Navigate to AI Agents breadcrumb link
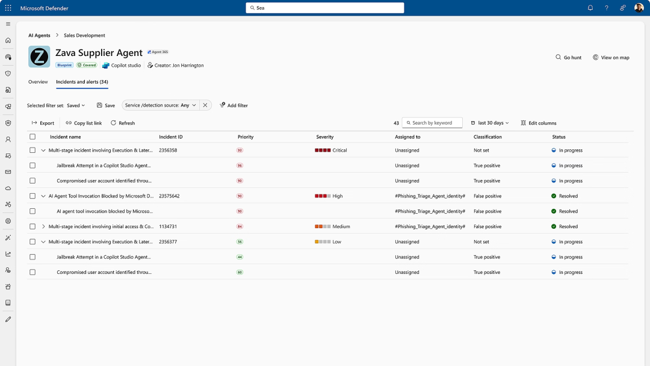This screenshot has width=650, height=366. (x=39, y=36)
